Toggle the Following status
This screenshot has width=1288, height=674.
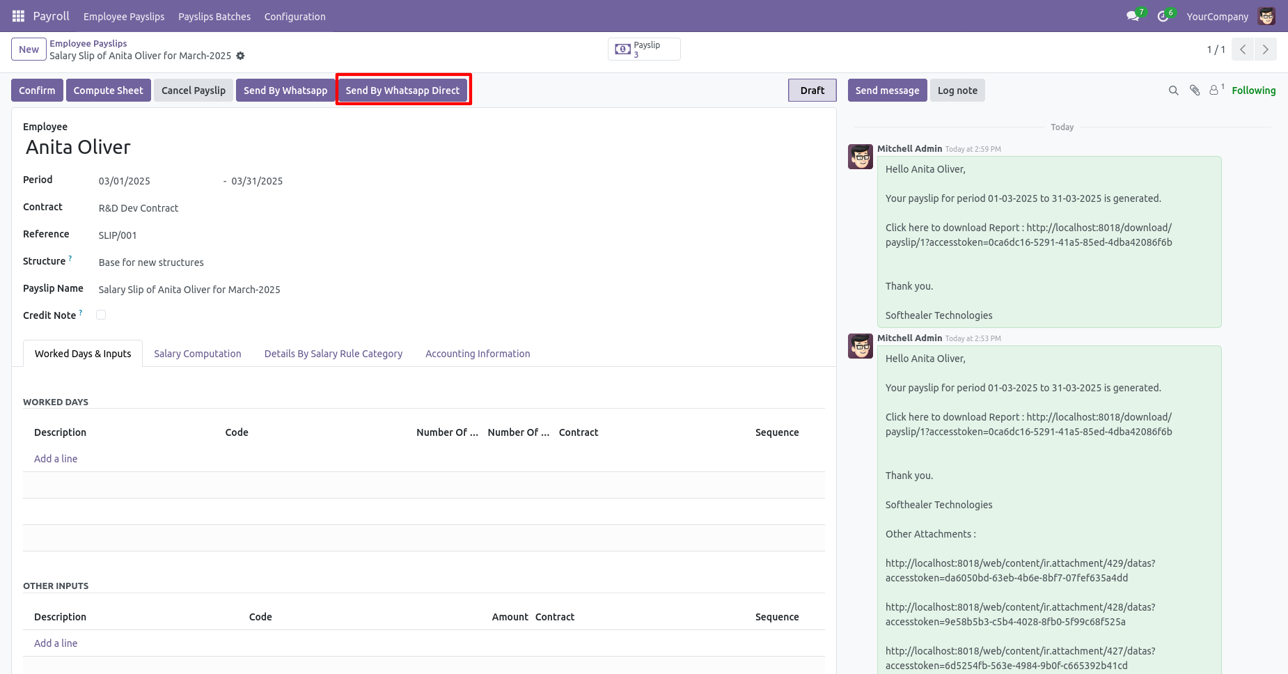(x=1253, y=91)
